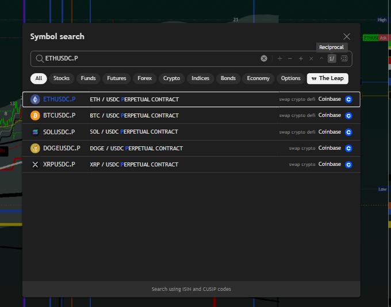Switch to the Crypto filter
391x307 pixels.
(x=171, y=78)
